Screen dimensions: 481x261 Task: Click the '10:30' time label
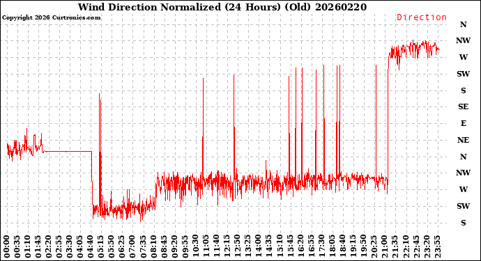[196, 247]
